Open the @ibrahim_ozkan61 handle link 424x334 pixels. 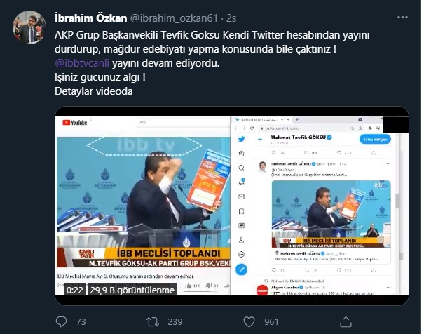coord(174,18)
